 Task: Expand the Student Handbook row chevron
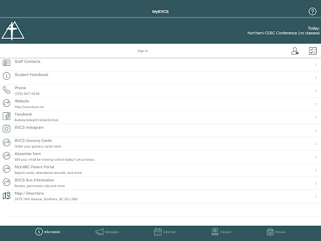[x=316, y=78]
